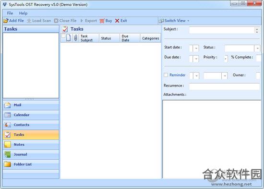Click the red Exit X icon

[x=117, y=21]
